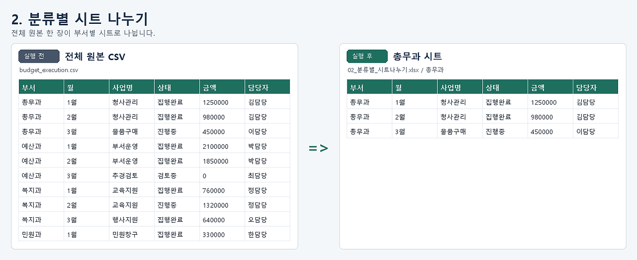637x260 pixels.
Task: Click '월' header in the 전체 원본 CSV table
Action: (87, 87)
